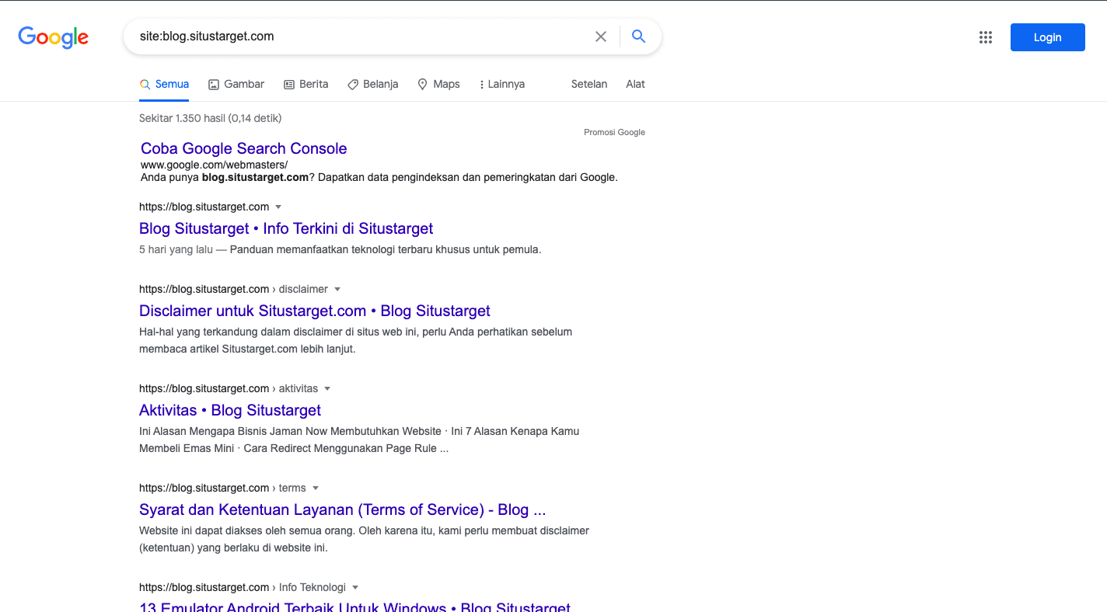The image size is (1107, 612).
Task: Switch to the Gambar tab
Action: pos(236,84)
